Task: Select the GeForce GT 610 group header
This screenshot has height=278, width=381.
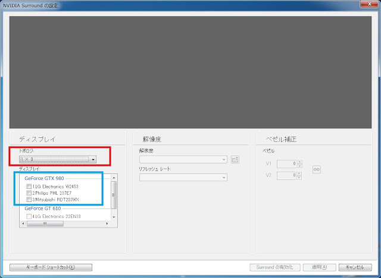Action: (43, 208)
